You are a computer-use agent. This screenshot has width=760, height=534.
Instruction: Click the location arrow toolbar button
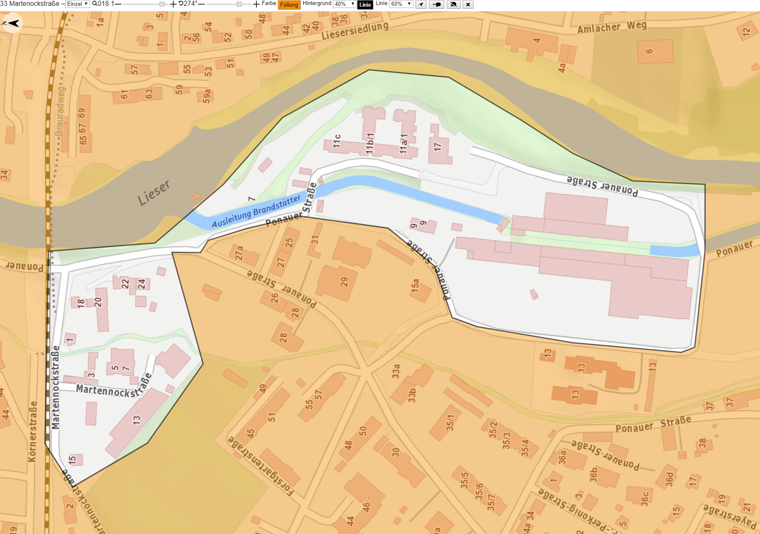[421, 5]
